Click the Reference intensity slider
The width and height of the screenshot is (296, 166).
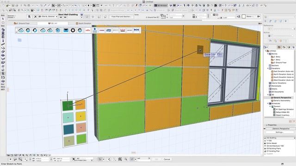[283, 29]
